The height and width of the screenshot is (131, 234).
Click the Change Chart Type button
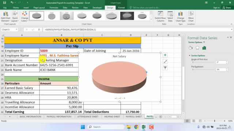(x=180, y=16)
